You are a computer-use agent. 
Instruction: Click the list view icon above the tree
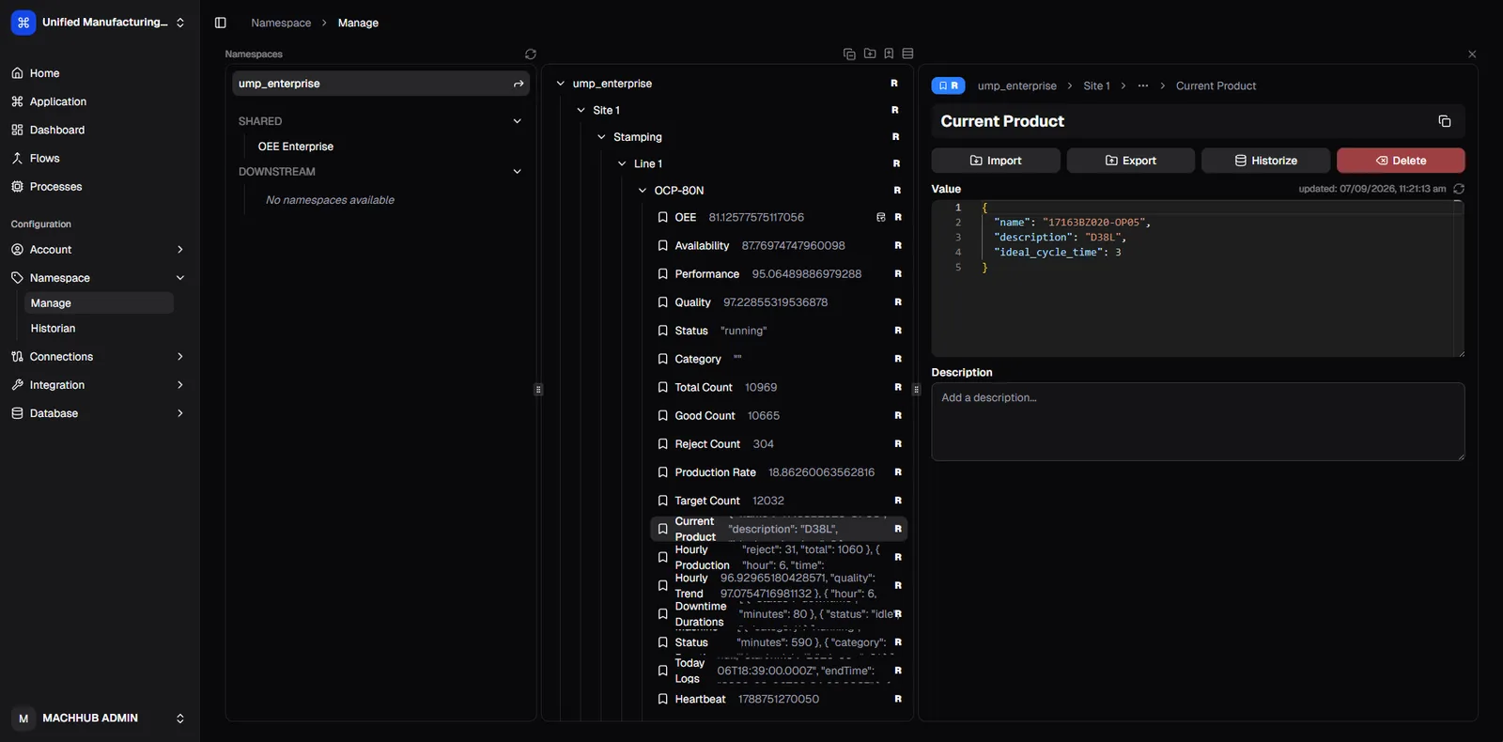(x=907, y=54)
